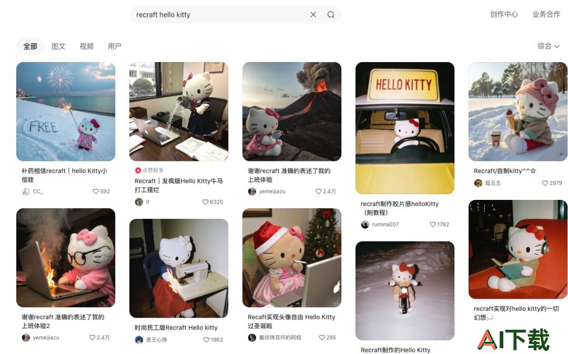The width and height of the screenshot is (568, 354).
Task: Switch to the 图文 tab
Action: (x=58, y=46)
